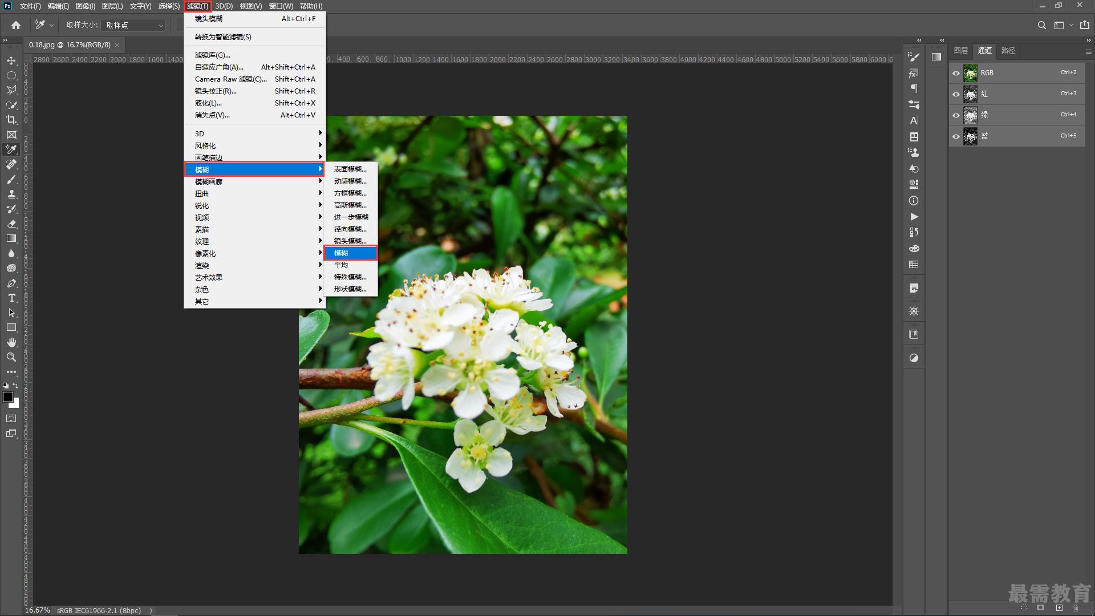Select the Clone Stamp tool
This screenshot has width=1095, height=616.
click(11, 194)
